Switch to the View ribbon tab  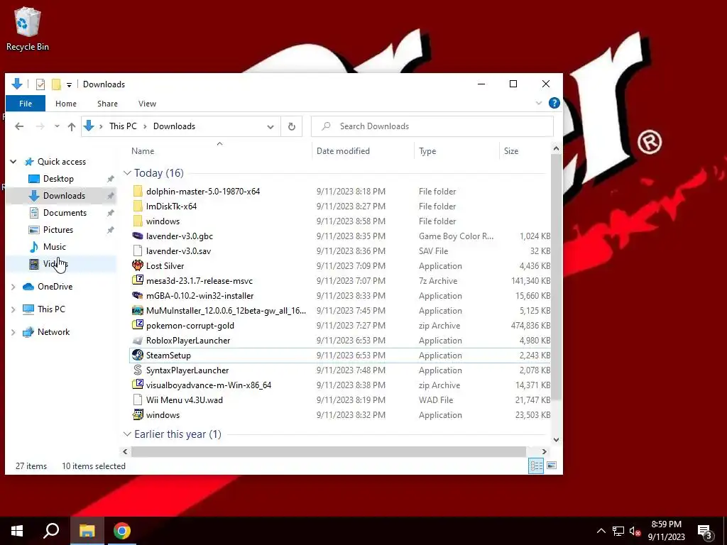pyautogui.click(x=147, y=104)
